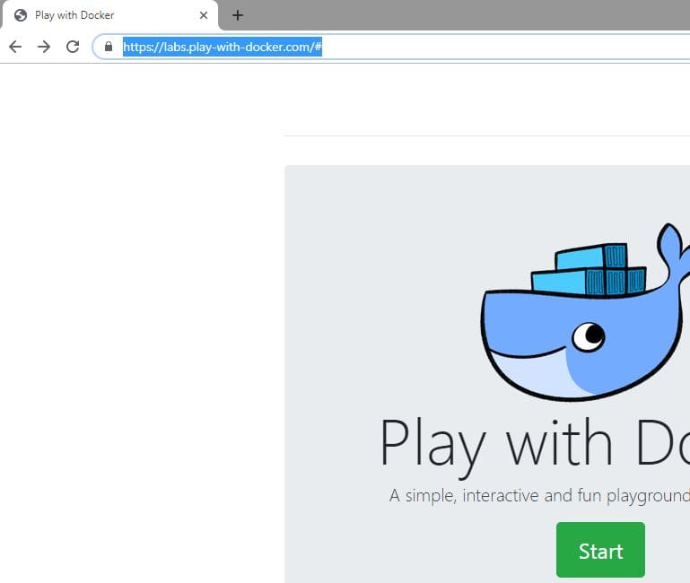This screenshot has width=690, height=583.
Task: Click the 'A simple, interactive and fun playground' subtitle
Action: 539,496
